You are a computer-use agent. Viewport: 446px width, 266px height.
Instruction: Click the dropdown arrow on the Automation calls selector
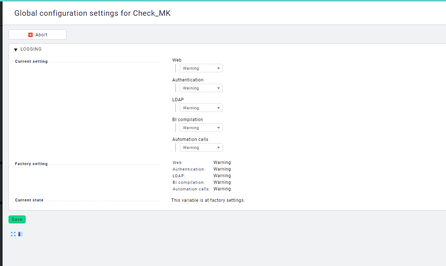(x=219, y=147)
